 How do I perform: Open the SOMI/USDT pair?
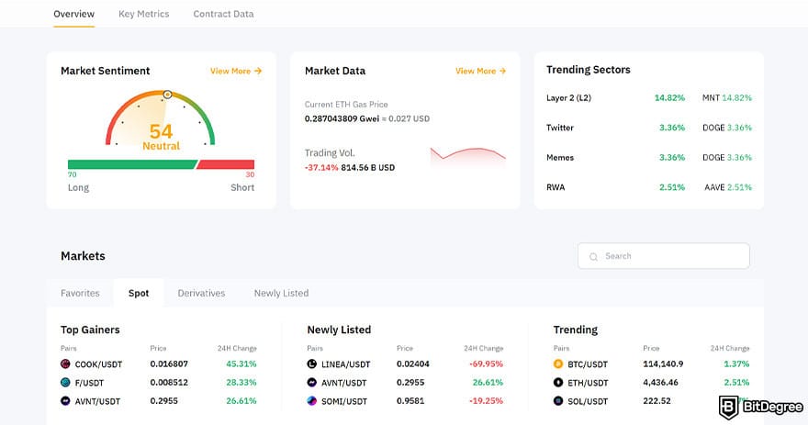pos(344,401)
